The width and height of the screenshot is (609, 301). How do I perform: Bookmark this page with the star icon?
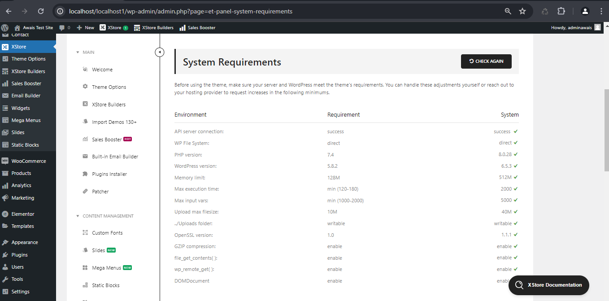(x=522, y=11)
